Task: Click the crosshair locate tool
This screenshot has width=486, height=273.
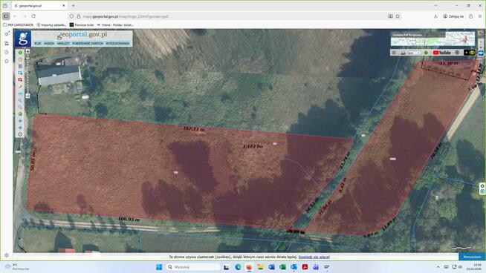Action: coord(20,134)
